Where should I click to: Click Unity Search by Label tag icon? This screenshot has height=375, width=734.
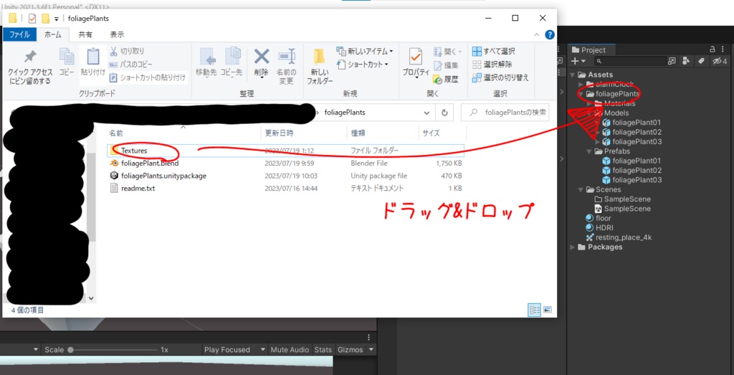click(x=701, y=61)
